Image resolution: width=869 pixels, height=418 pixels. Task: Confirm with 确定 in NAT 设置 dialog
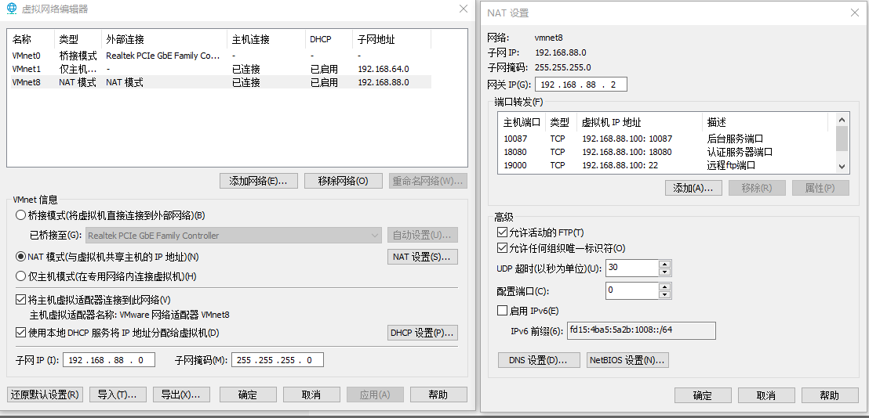[x=702, y=395]
